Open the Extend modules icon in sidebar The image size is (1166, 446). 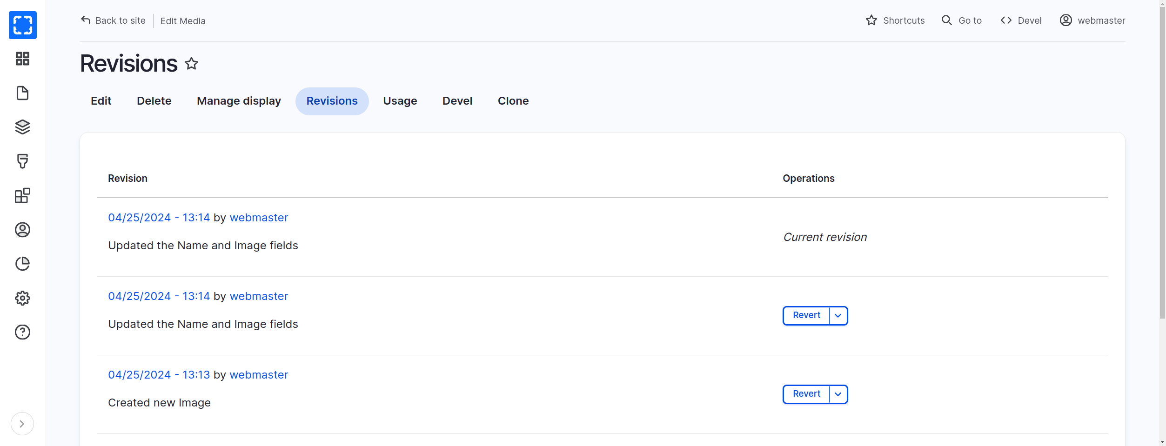pos(22,195)
